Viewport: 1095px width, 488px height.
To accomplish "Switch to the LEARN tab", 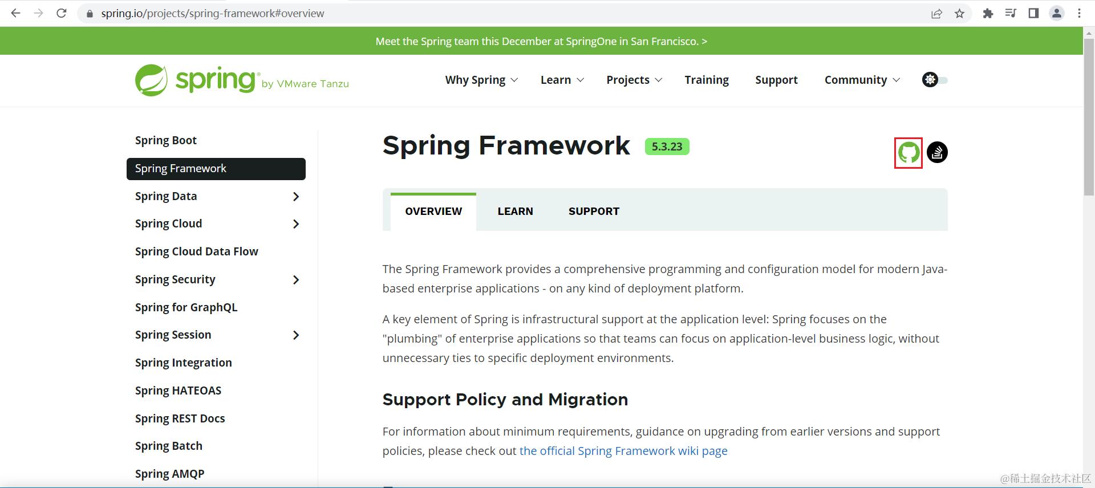I will (515, 212).
